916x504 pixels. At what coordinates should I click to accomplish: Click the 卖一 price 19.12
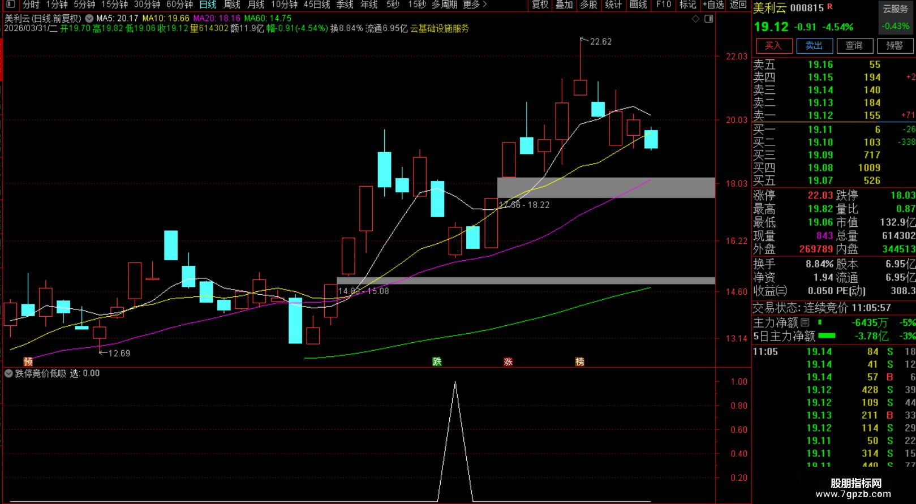[820, 115]
